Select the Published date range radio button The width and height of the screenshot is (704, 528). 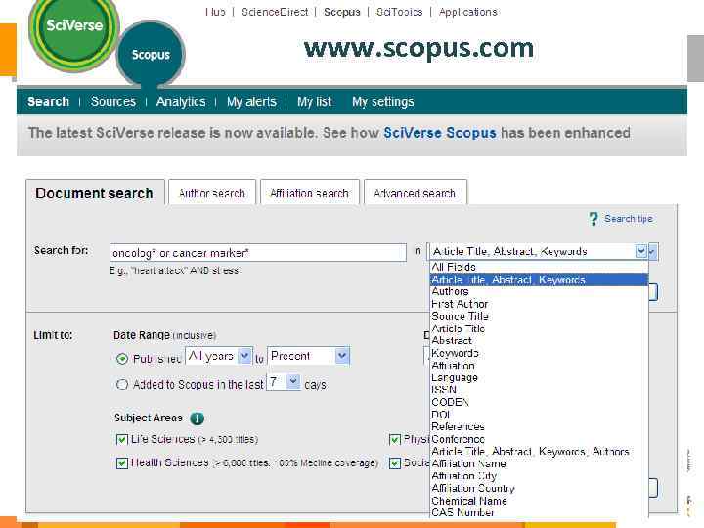pyautogui.click(x=122, y=359)
